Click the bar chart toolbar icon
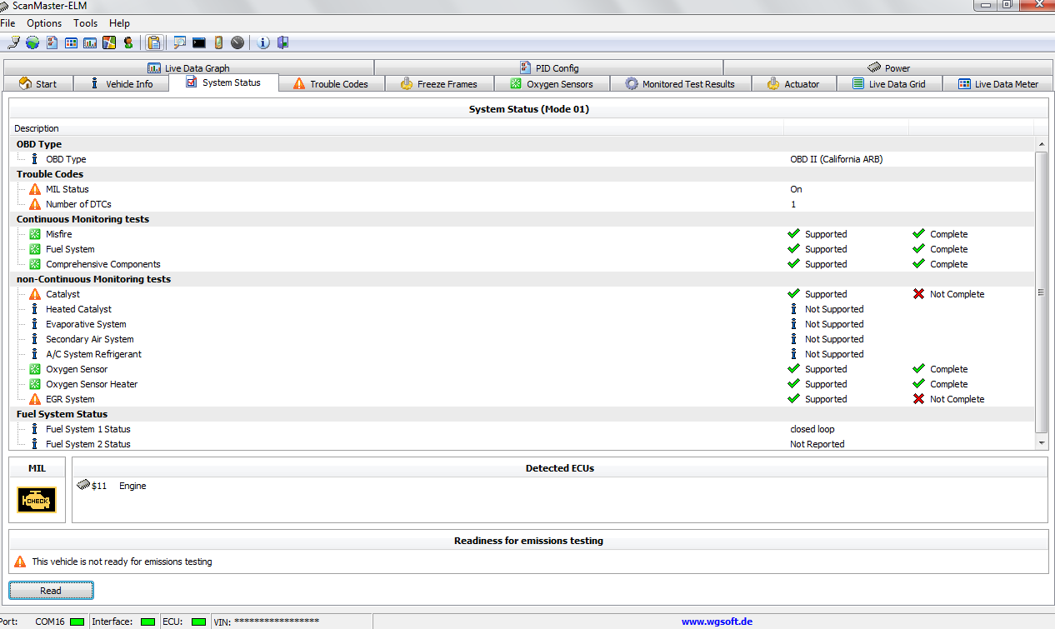Viewport: 1055px width, 629px height. tap(90, 42)
